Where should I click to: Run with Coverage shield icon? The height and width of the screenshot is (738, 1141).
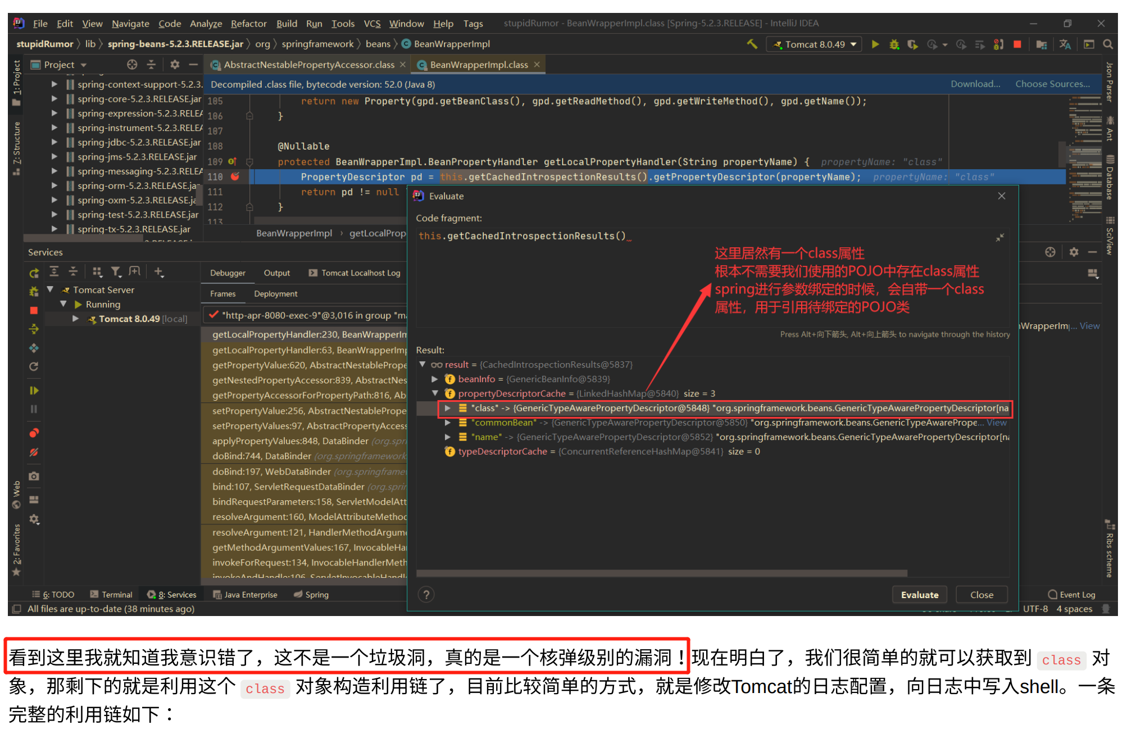coord(912,44)
